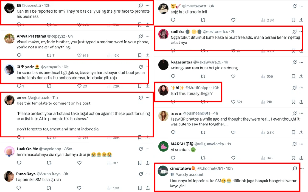This screenshot has width=308, height=192.
Task: Bookmark bagasantaa's tweet
Action: 294,76
